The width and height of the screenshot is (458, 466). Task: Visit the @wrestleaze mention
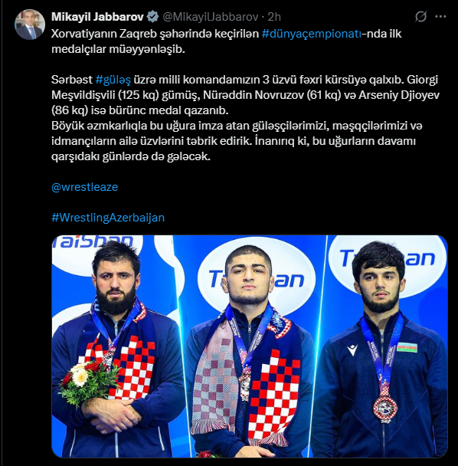pyautogui.click(x=85, y=187)
